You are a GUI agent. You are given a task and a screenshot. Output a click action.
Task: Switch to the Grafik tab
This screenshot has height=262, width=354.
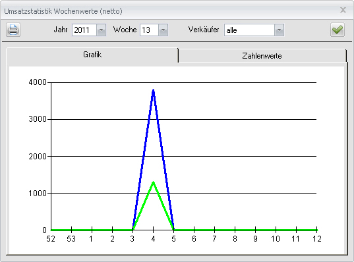92,55
